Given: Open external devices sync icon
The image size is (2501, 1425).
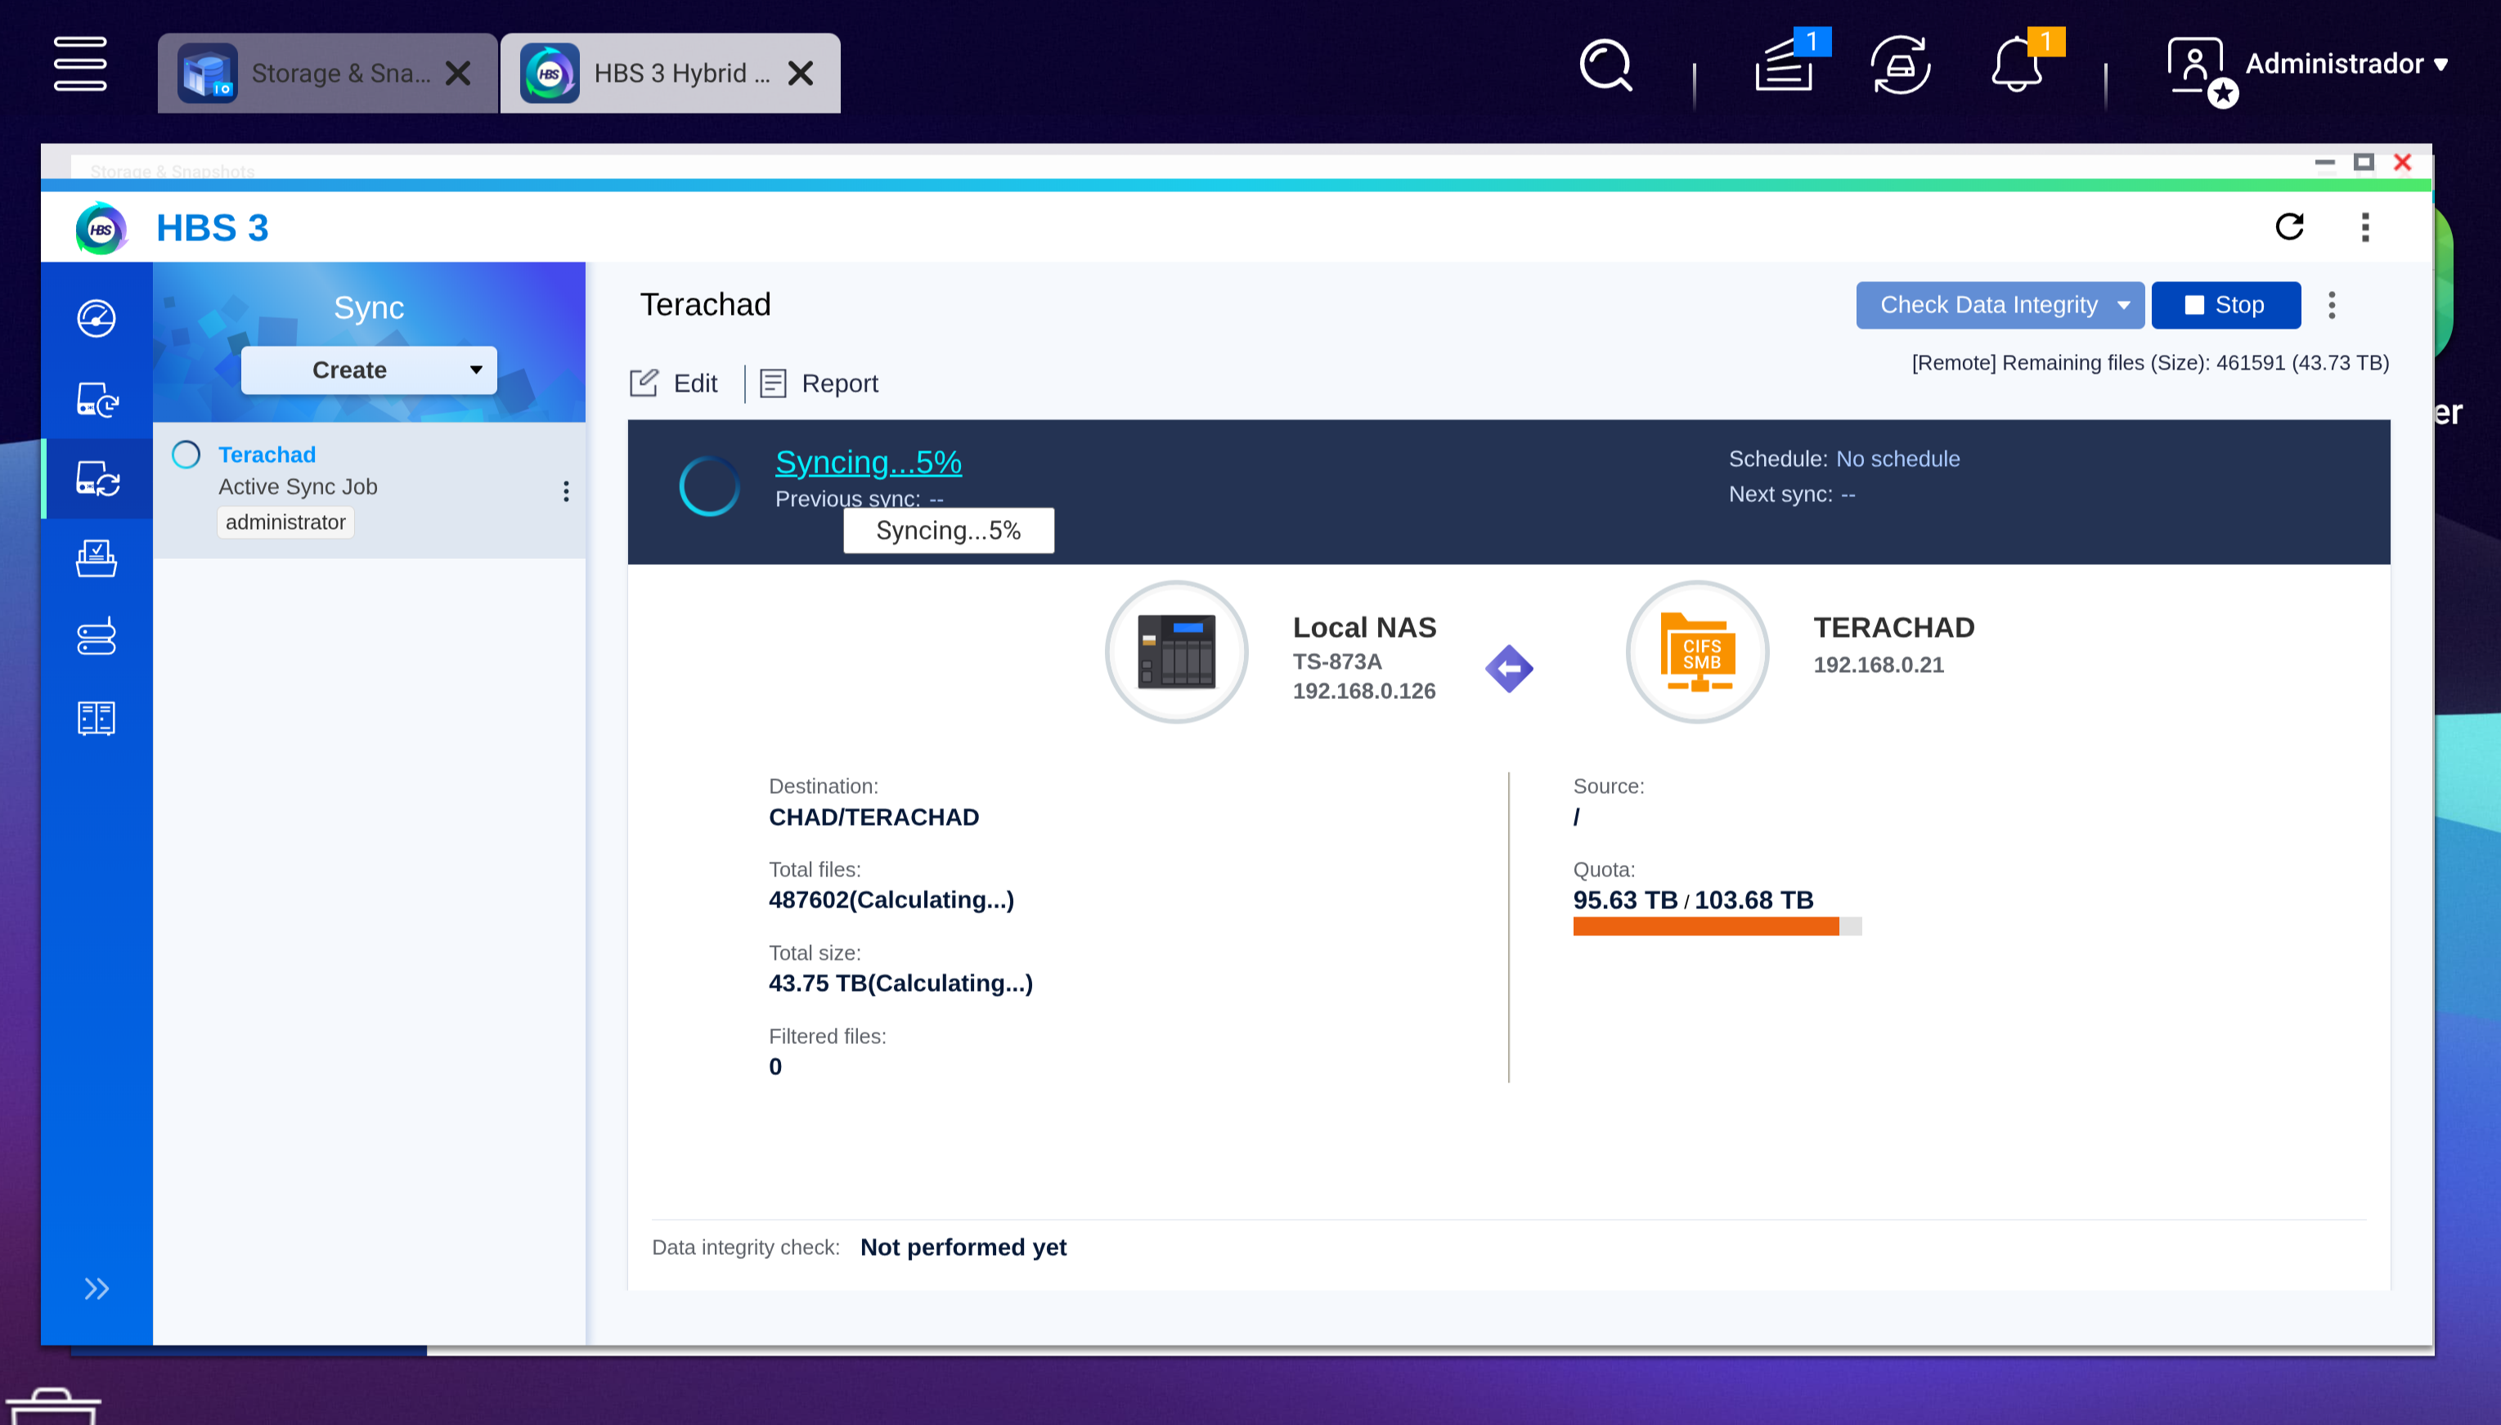Looking at the screenshot, I should 1900,65.
